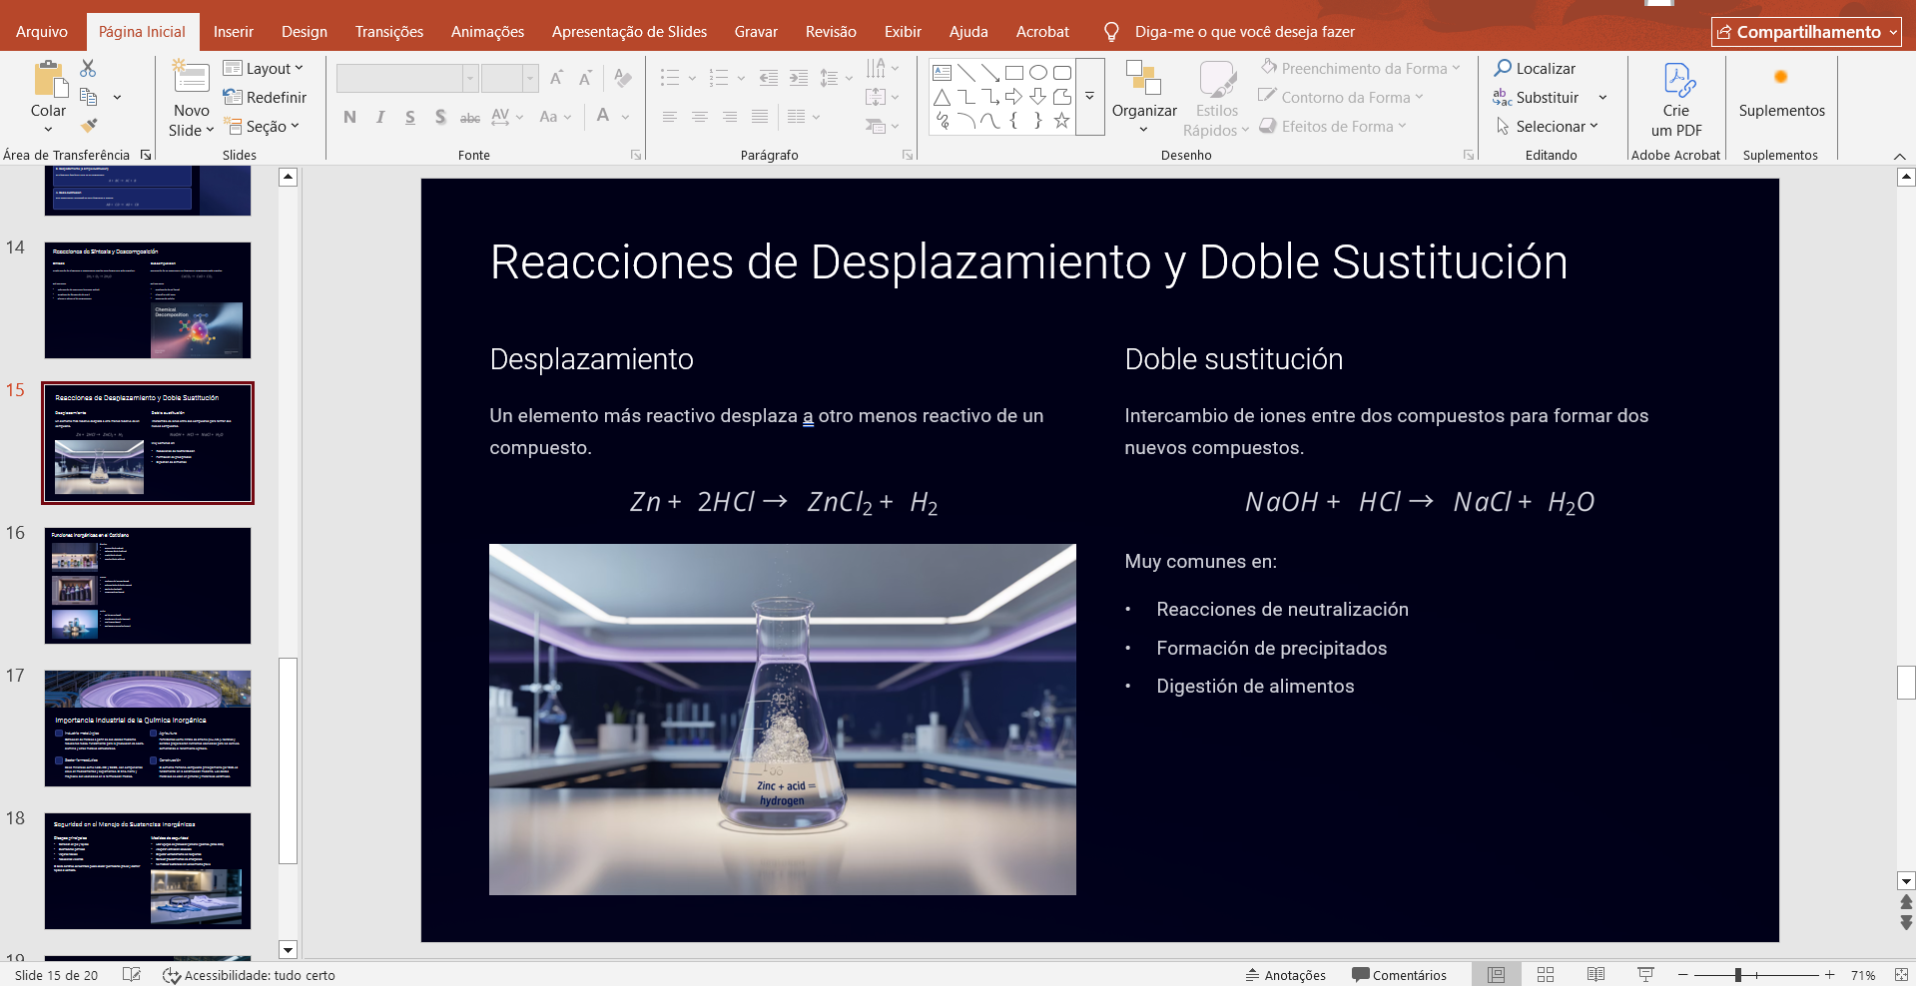1916x986 pixels.
Task: Toggle the numbered list button
Action: coord(719,78)
